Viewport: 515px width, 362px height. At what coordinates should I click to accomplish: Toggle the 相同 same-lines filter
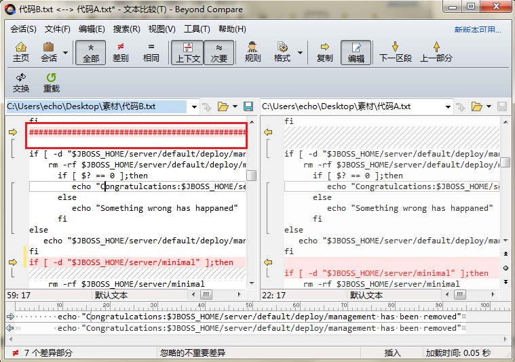coord(151,52)
